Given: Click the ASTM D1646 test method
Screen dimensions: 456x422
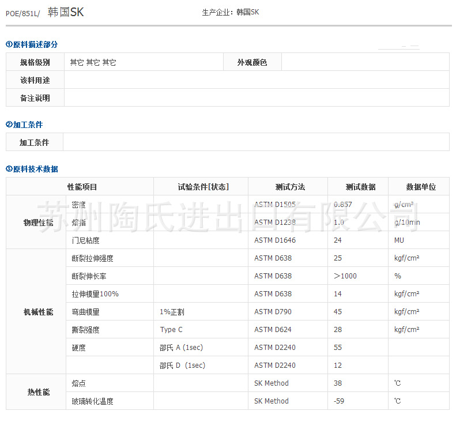Looking at the screenshot, I should pos(275,240).
